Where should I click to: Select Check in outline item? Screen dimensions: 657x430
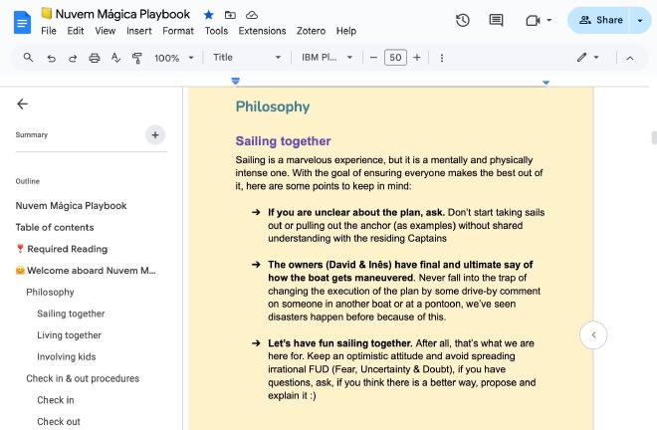56,400
